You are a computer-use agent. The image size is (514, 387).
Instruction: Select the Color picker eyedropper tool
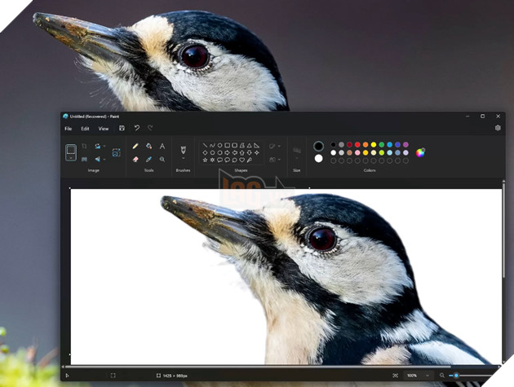coord(148,159)
